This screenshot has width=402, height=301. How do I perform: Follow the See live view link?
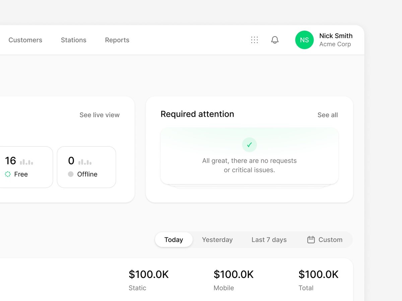99,115
